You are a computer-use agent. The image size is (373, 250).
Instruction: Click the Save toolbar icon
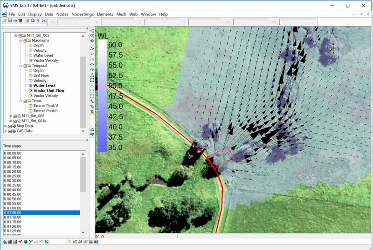click(x=10, y=21)
